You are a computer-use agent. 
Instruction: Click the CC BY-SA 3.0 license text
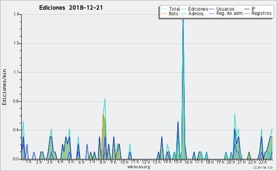[x=263, y=167]
